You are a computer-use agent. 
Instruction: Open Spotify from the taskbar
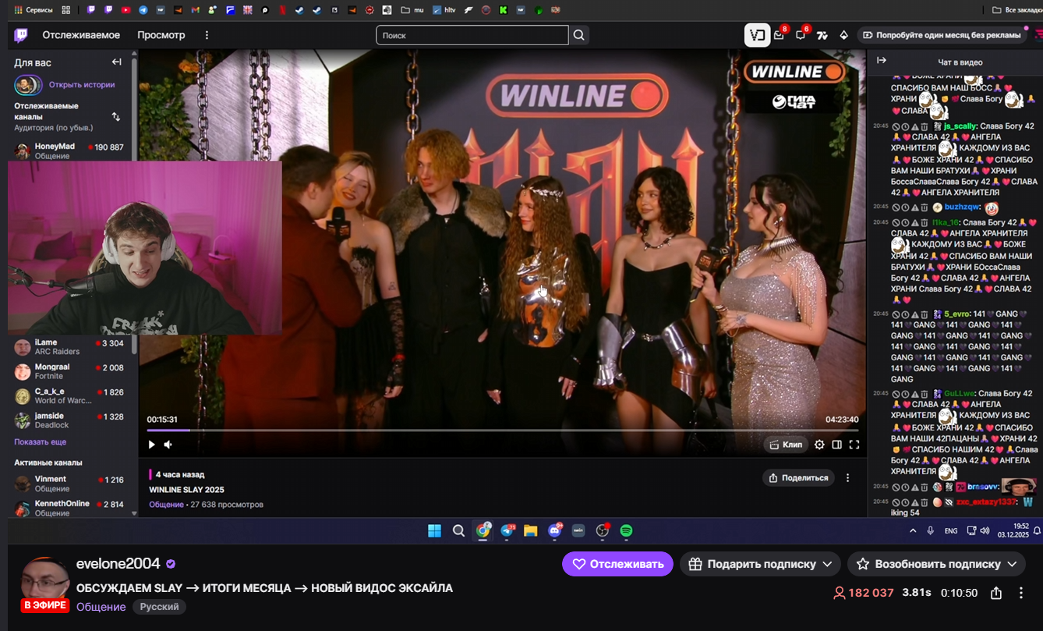(626, 531)
